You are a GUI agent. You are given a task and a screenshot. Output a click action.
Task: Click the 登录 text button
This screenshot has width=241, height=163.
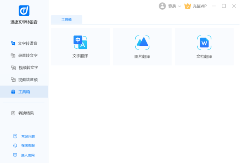[x=172, y=6]
